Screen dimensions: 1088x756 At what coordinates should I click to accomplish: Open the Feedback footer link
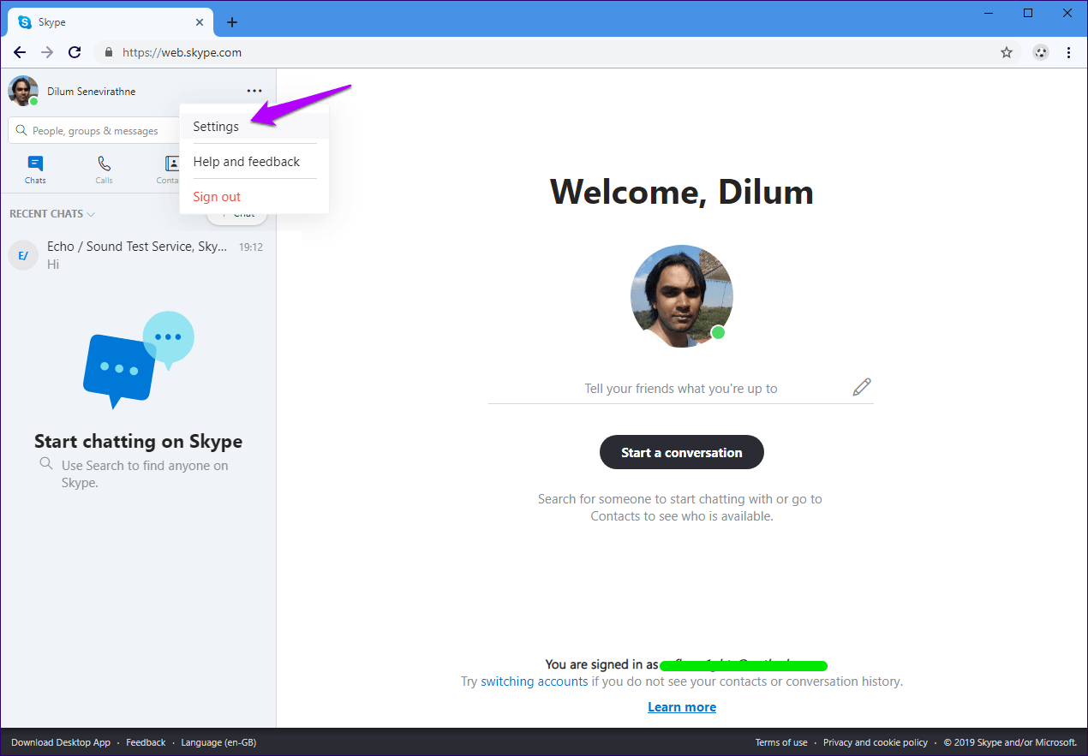point(146,742)
